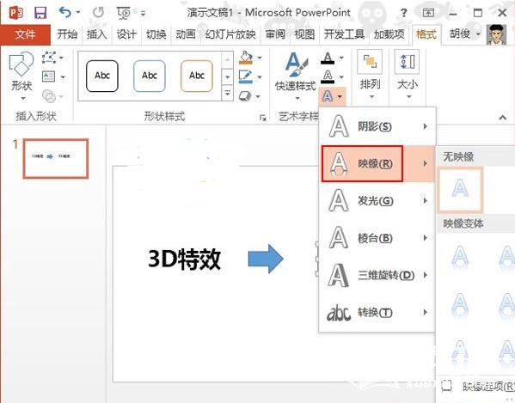Image resolution: width=515 pixels, height=403 pixels.
Task: Click the Text Fill A icon
Action: [x=328, y=58]
